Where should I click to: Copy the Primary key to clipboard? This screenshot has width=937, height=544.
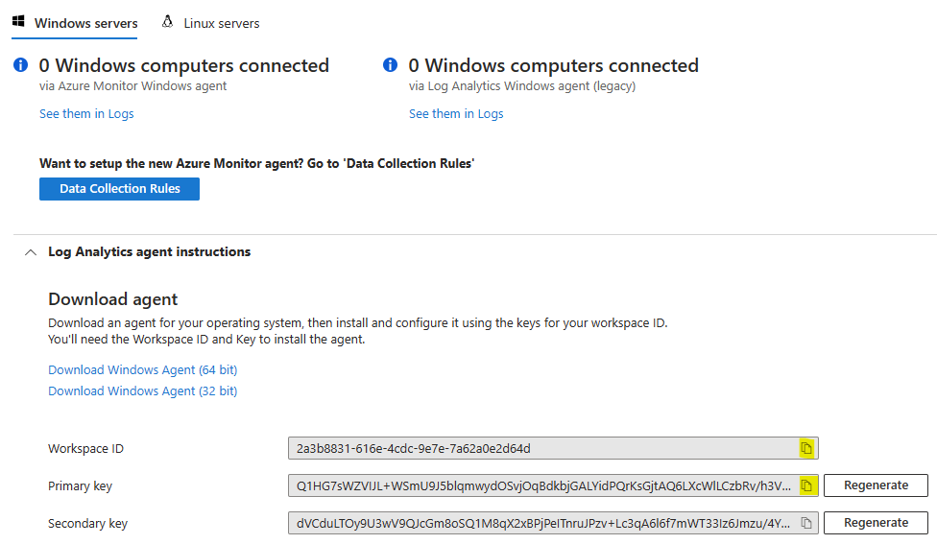[x=806, y=485]
